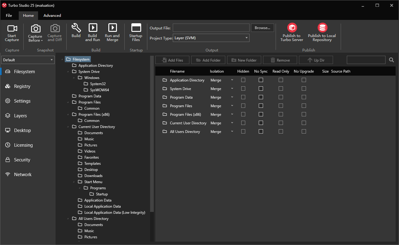The image size is (399, 245).
Task: Open the File menu
Action: click(9, 16)
